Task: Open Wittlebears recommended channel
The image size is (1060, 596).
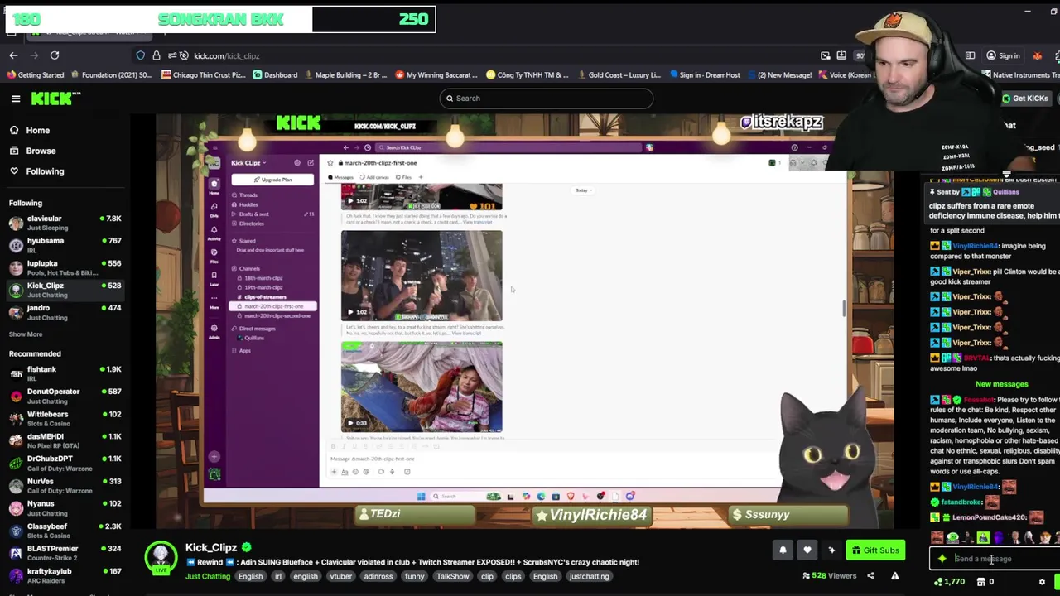Action: pyautogui.click(x=65, y=418)
